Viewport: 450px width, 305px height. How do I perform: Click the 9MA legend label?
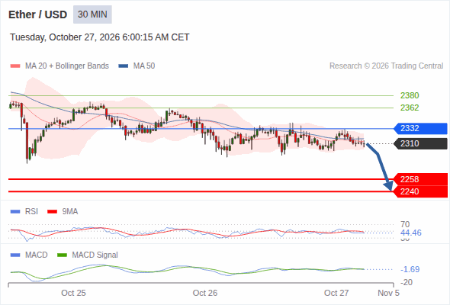[70, 212]
